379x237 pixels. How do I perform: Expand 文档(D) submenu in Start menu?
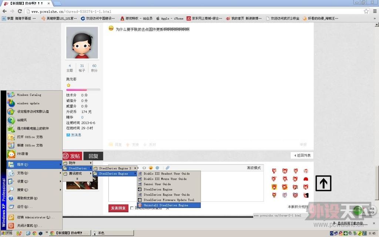[x=34, y=173]
